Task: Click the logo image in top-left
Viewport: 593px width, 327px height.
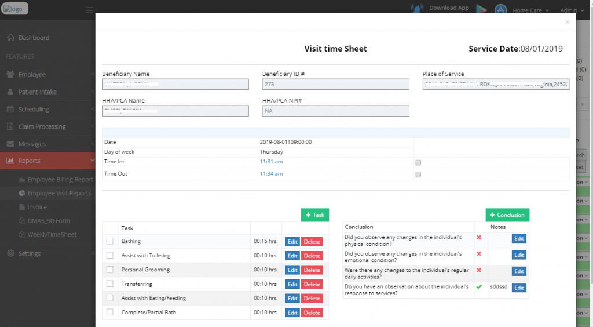Action: tap(14, 8)
